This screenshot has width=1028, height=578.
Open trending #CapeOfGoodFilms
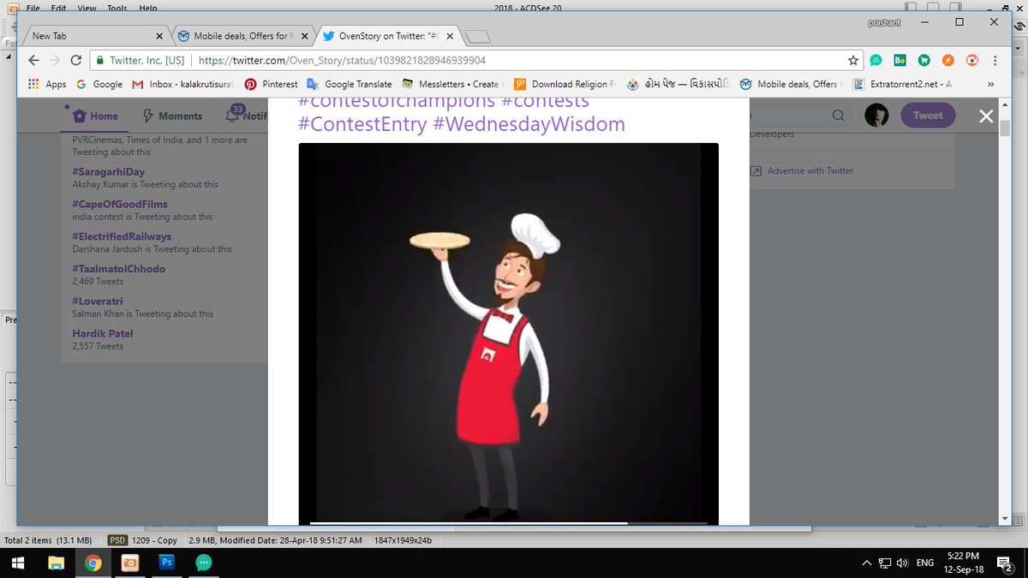tap(120, 205)
